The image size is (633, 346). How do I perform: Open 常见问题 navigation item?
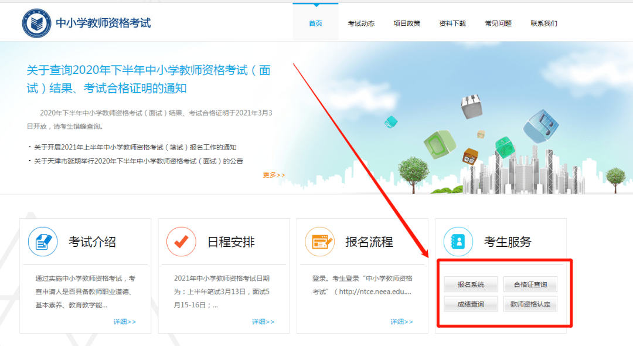[x=498, y=23]
